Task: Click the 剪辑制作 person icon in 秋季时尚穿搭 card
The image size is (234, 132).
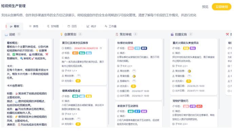Action: tap(118, 81)
